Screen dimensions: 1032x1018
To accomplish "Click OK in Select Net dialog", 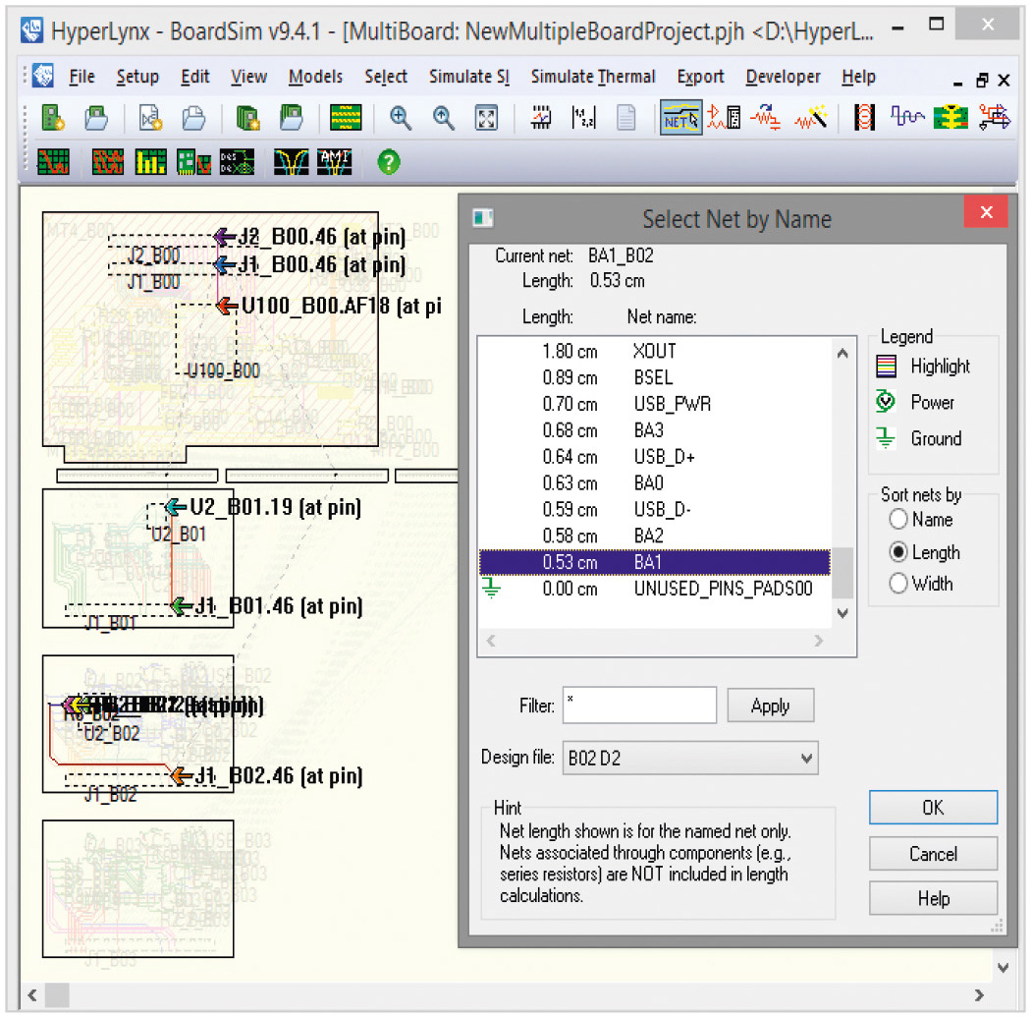I will tap(933, 808).
